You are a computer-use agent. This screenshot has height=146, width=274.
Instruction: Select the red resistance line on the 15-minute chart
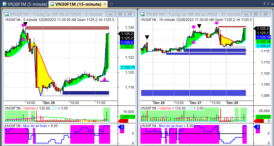[232, 27]
